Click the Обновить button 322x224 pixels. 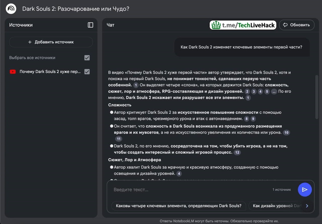pos(297,25)
